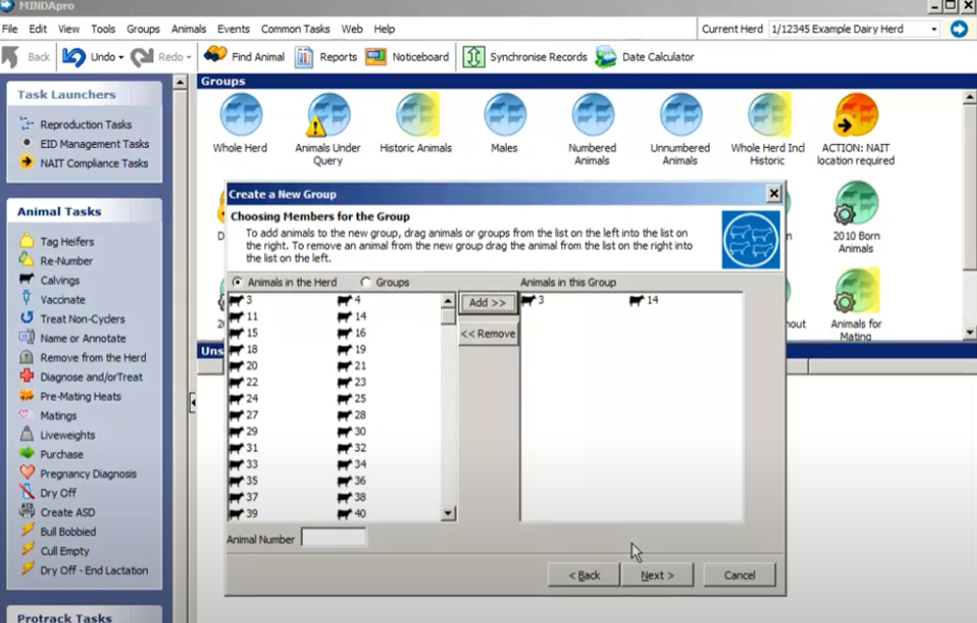Open the Edit menu

coord(38,29)
